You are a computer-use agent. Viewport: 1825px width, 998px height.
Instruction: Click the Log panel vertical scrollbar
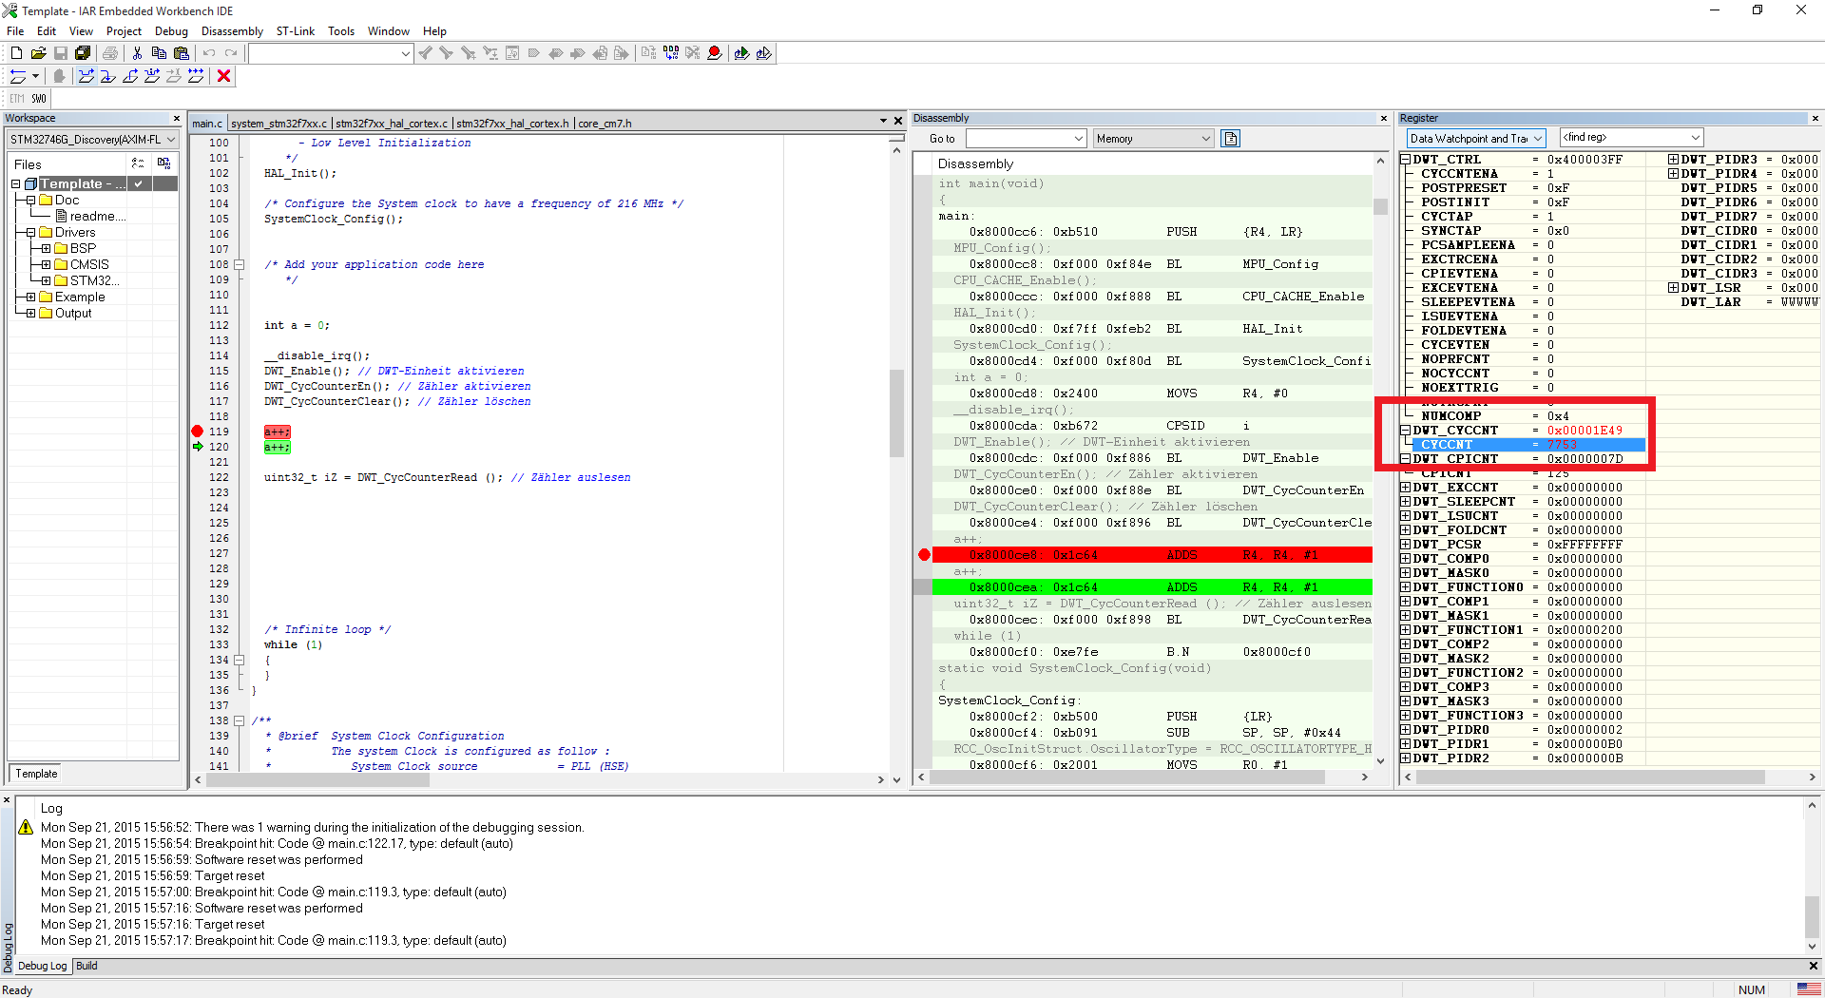point(1812,916)
